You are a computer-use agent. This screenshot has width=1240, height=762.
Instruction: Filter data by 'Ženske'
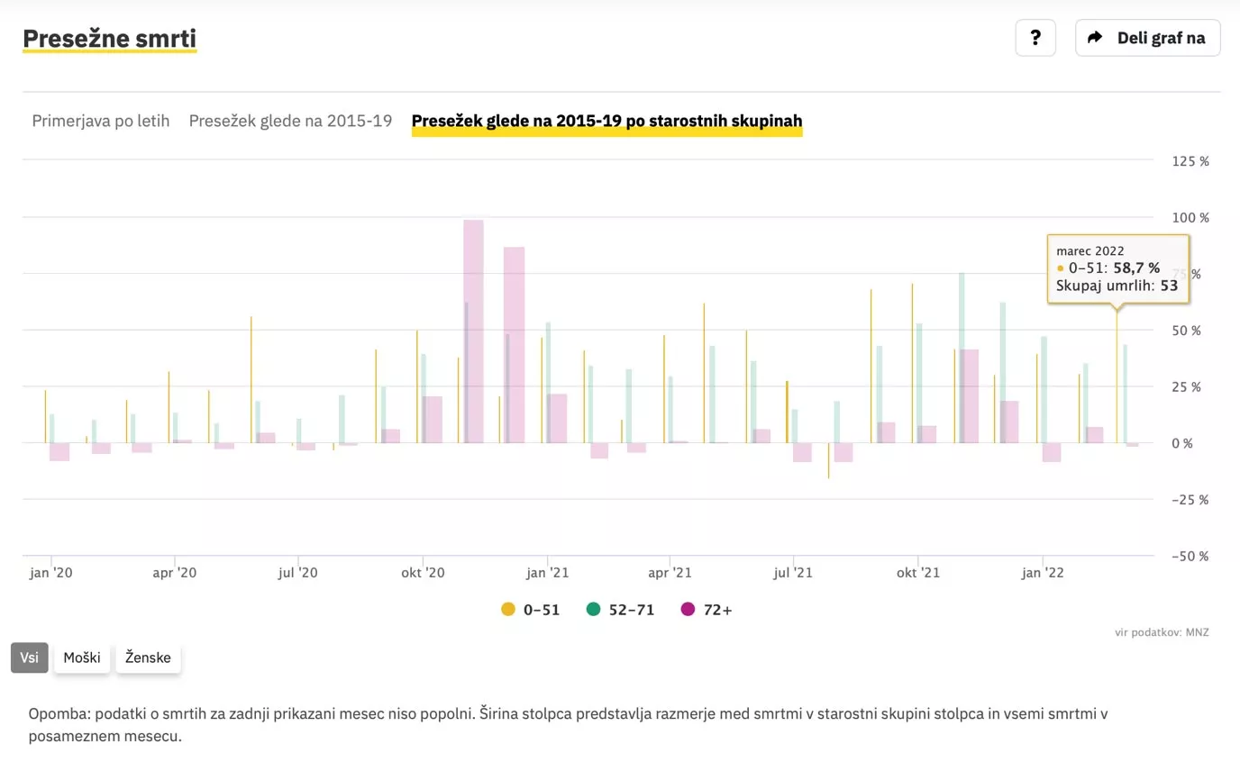click(x=148, y=658)
